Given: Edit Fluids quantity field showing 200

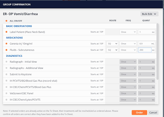Looking at the screenshot, I should coord(145,50).
